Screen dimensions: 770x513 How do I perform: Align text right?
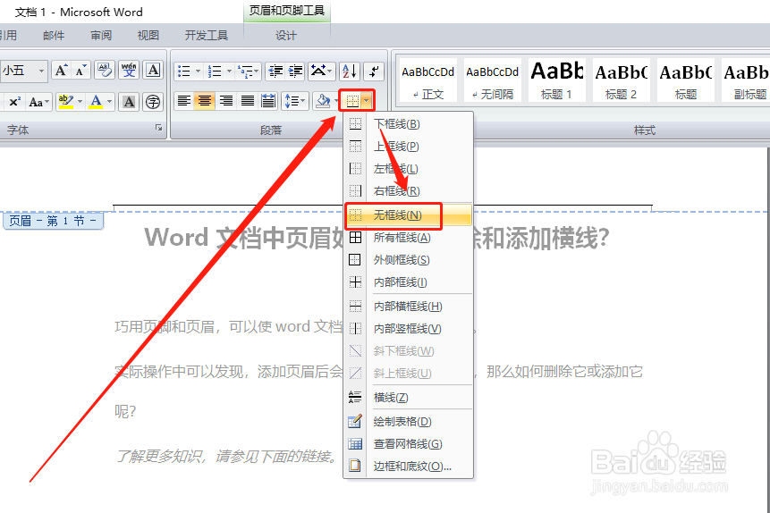[226, 102]
